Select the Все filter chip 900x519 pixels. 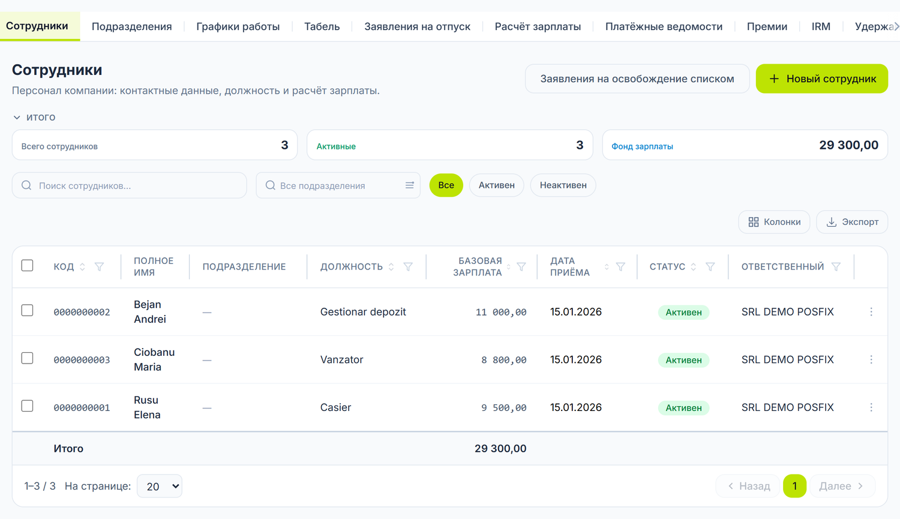[x=446, y=185]
